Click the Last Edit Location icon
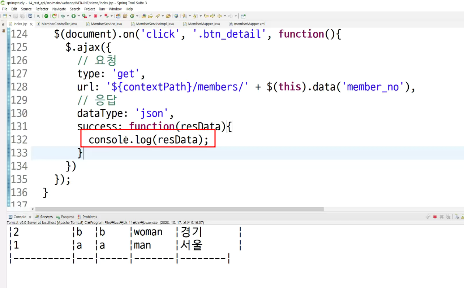 [206, 16]
